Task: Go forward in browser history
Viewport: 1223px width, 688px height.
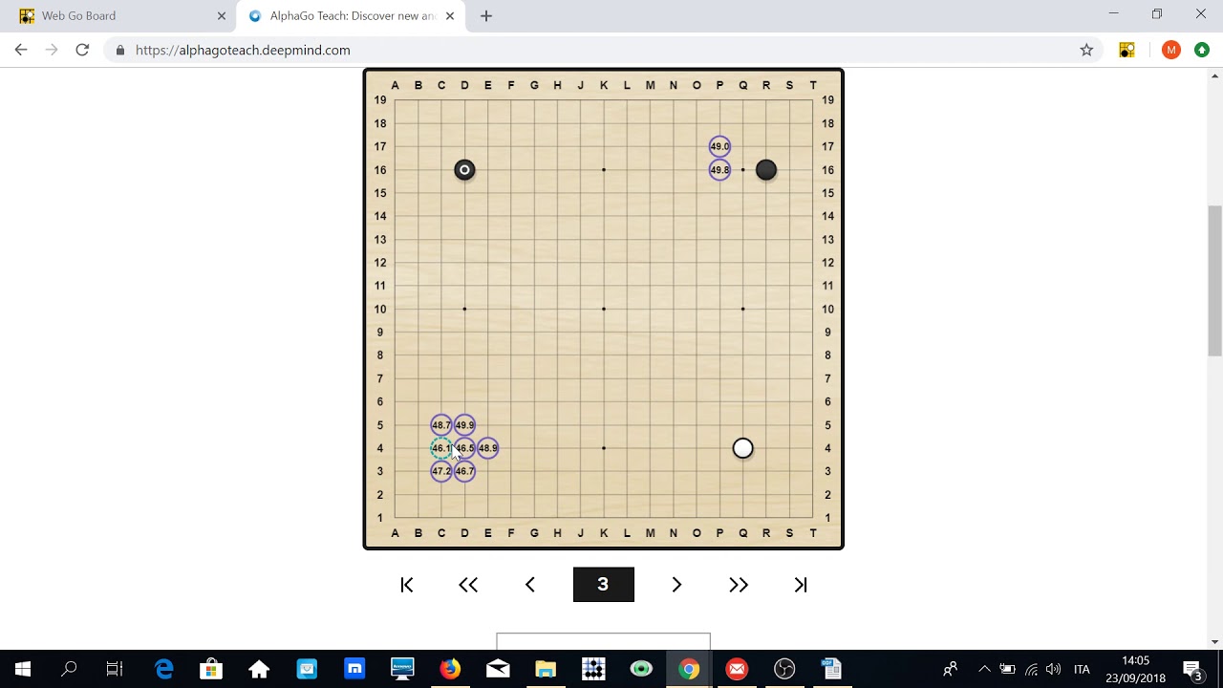Action: point(52,50)
